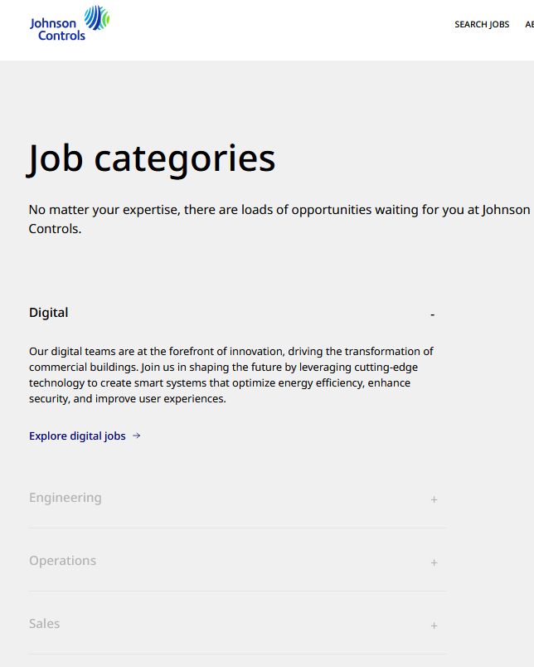The width and height of the screenshot is (534, 667).
Task: Expand the Sales job category
Action: tap(44, 624)
